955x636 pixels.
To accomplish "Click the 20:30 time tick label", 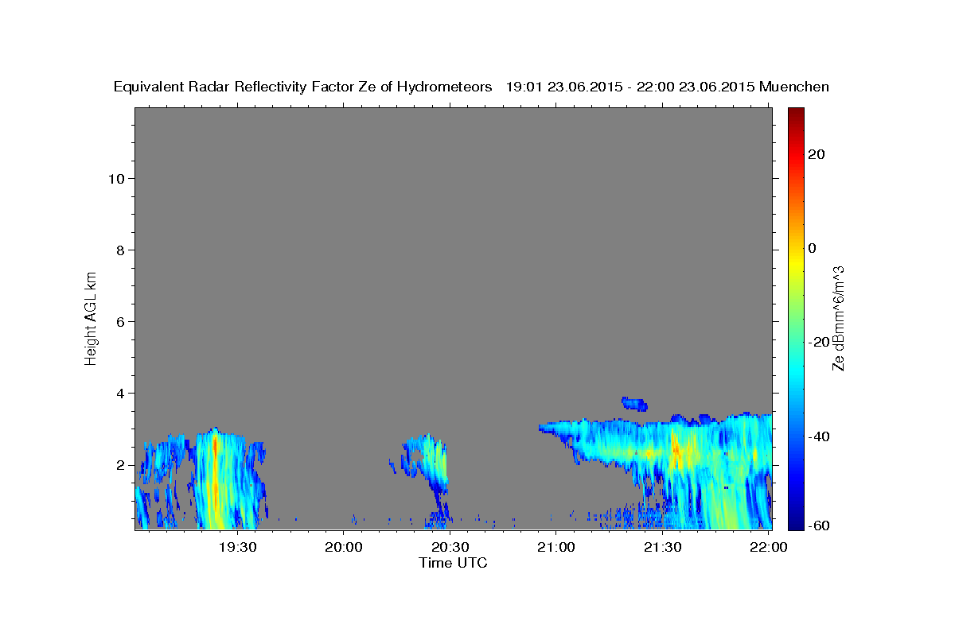I will (450, 547).
